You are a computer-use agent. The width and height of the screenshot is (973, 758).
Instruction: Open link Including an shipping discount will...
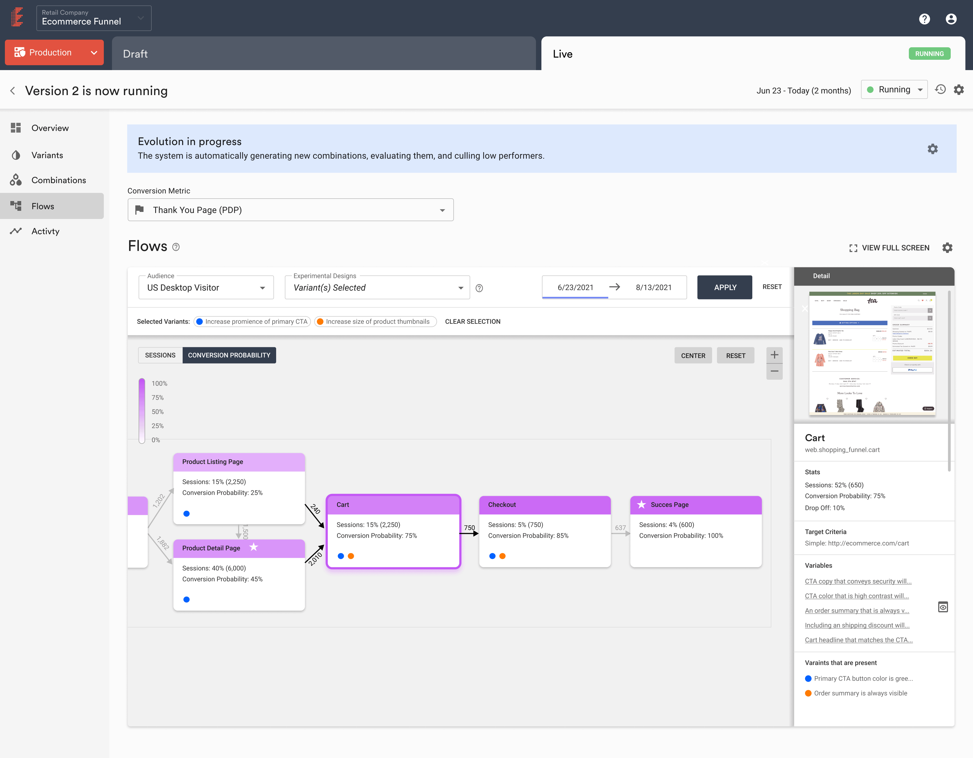click(857, 625)
